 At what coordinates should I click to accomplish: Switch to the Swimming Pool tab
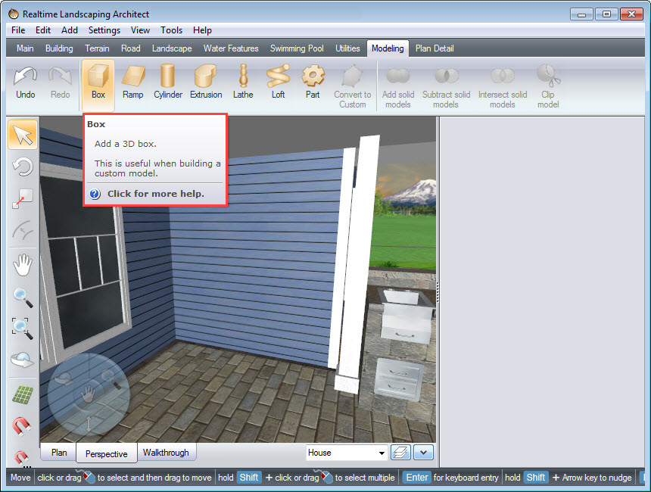[297, 48]
